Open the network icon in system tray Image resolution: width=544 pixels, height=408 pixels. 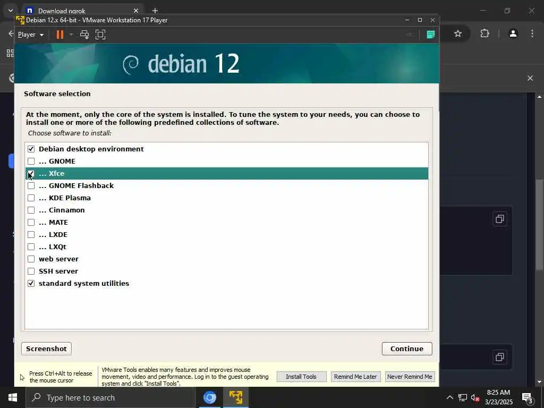point(463,397)
